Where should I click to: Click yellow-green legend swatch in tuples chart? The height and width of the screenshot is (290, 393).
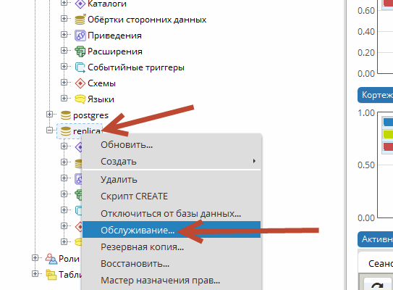[388, 134]
